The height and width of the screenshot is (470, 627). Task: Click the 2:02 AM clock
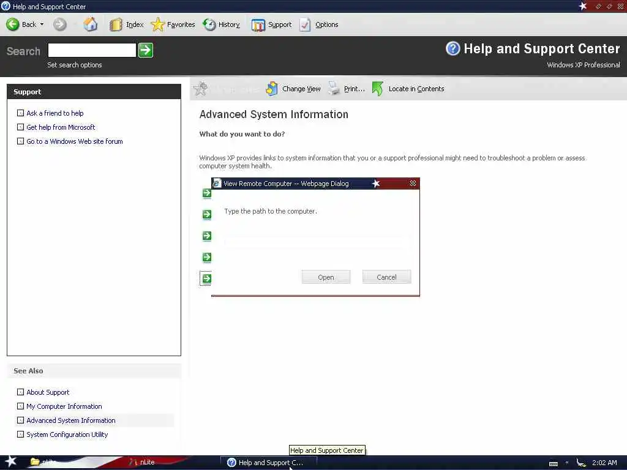point(604,463)
